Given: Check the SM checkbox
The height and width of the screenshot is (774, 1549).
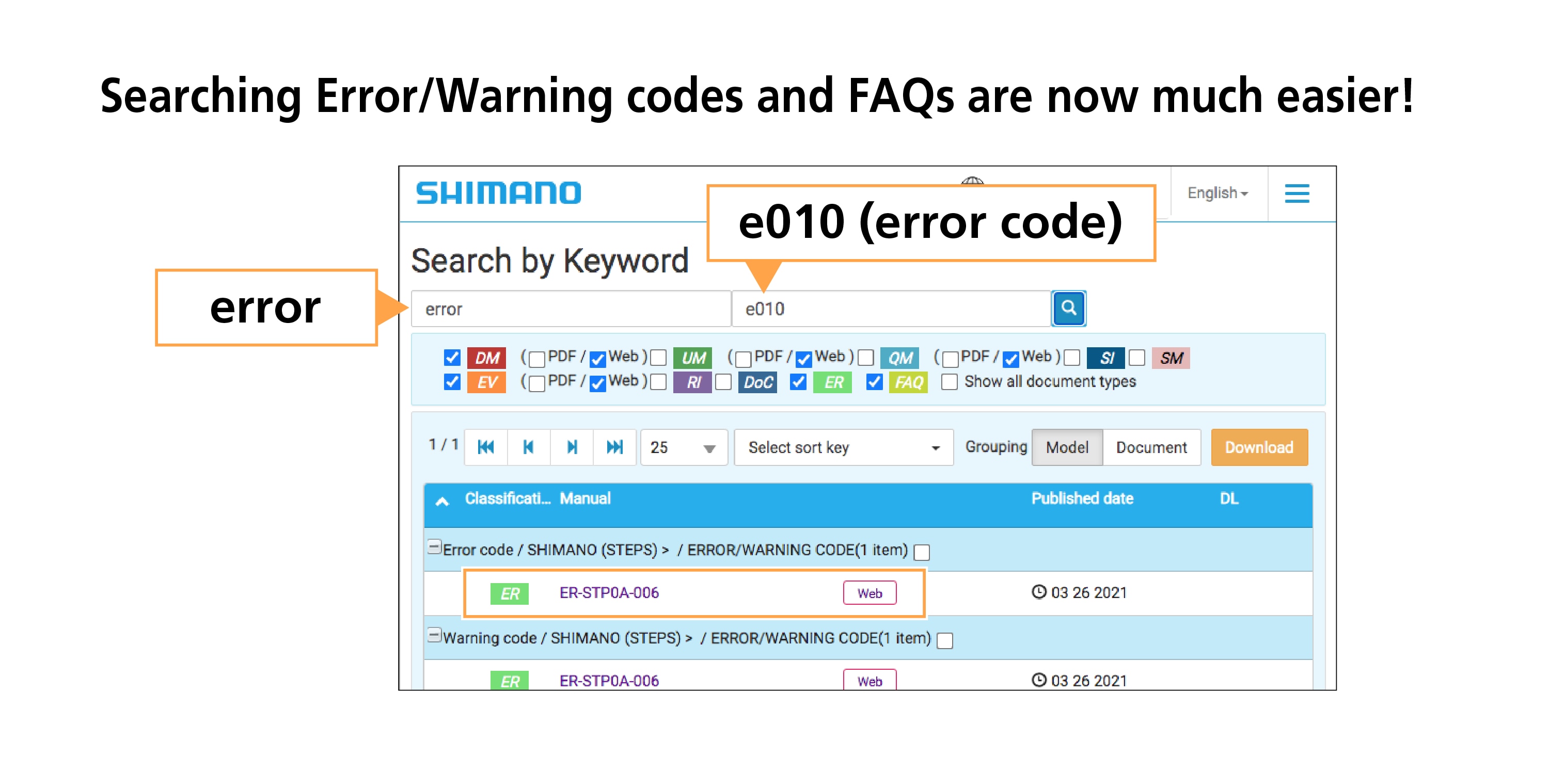Looking at the screenshot, I should (1136, 358).
